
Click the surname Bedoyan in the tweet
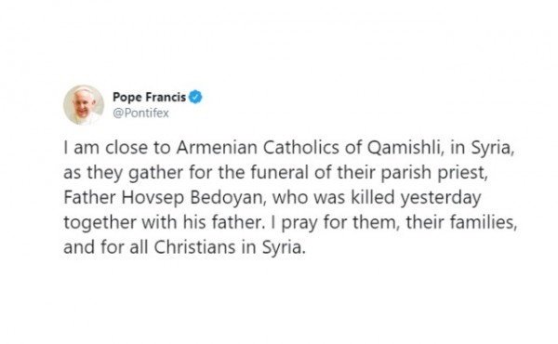coord(228,198)
